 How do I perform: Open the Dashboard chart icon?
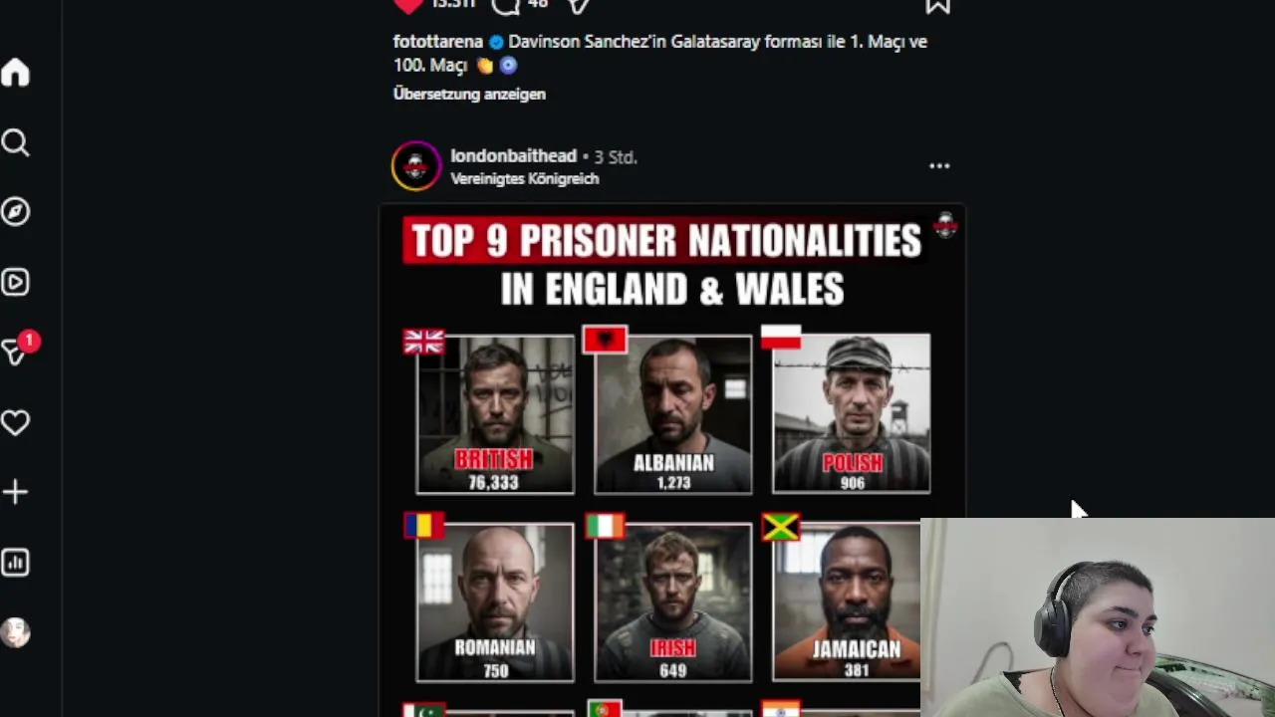[x=16, y=563]
